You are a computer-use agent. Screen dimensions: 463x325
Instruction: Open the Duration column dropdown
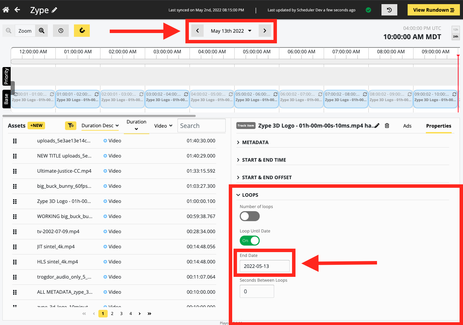click(x=136, y=126)
